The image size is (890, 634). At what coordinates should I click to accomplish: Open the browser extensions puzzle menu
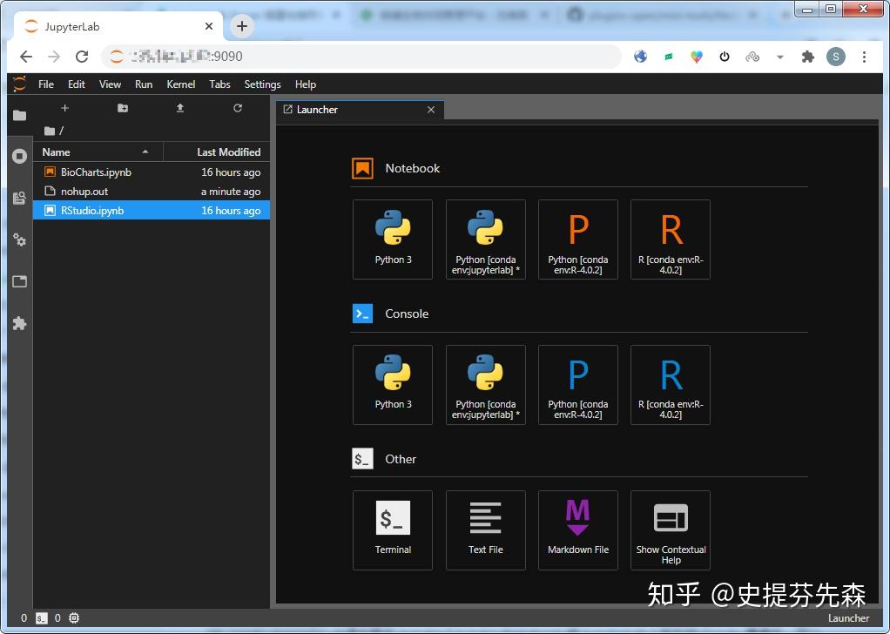[x=807, y=56]
